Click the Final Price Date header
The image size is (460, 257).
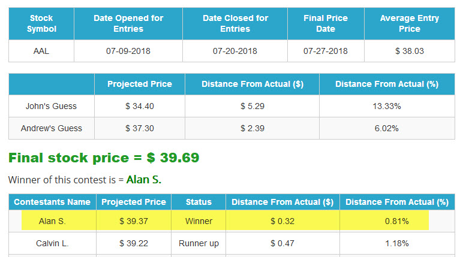(x=326, y=23)
